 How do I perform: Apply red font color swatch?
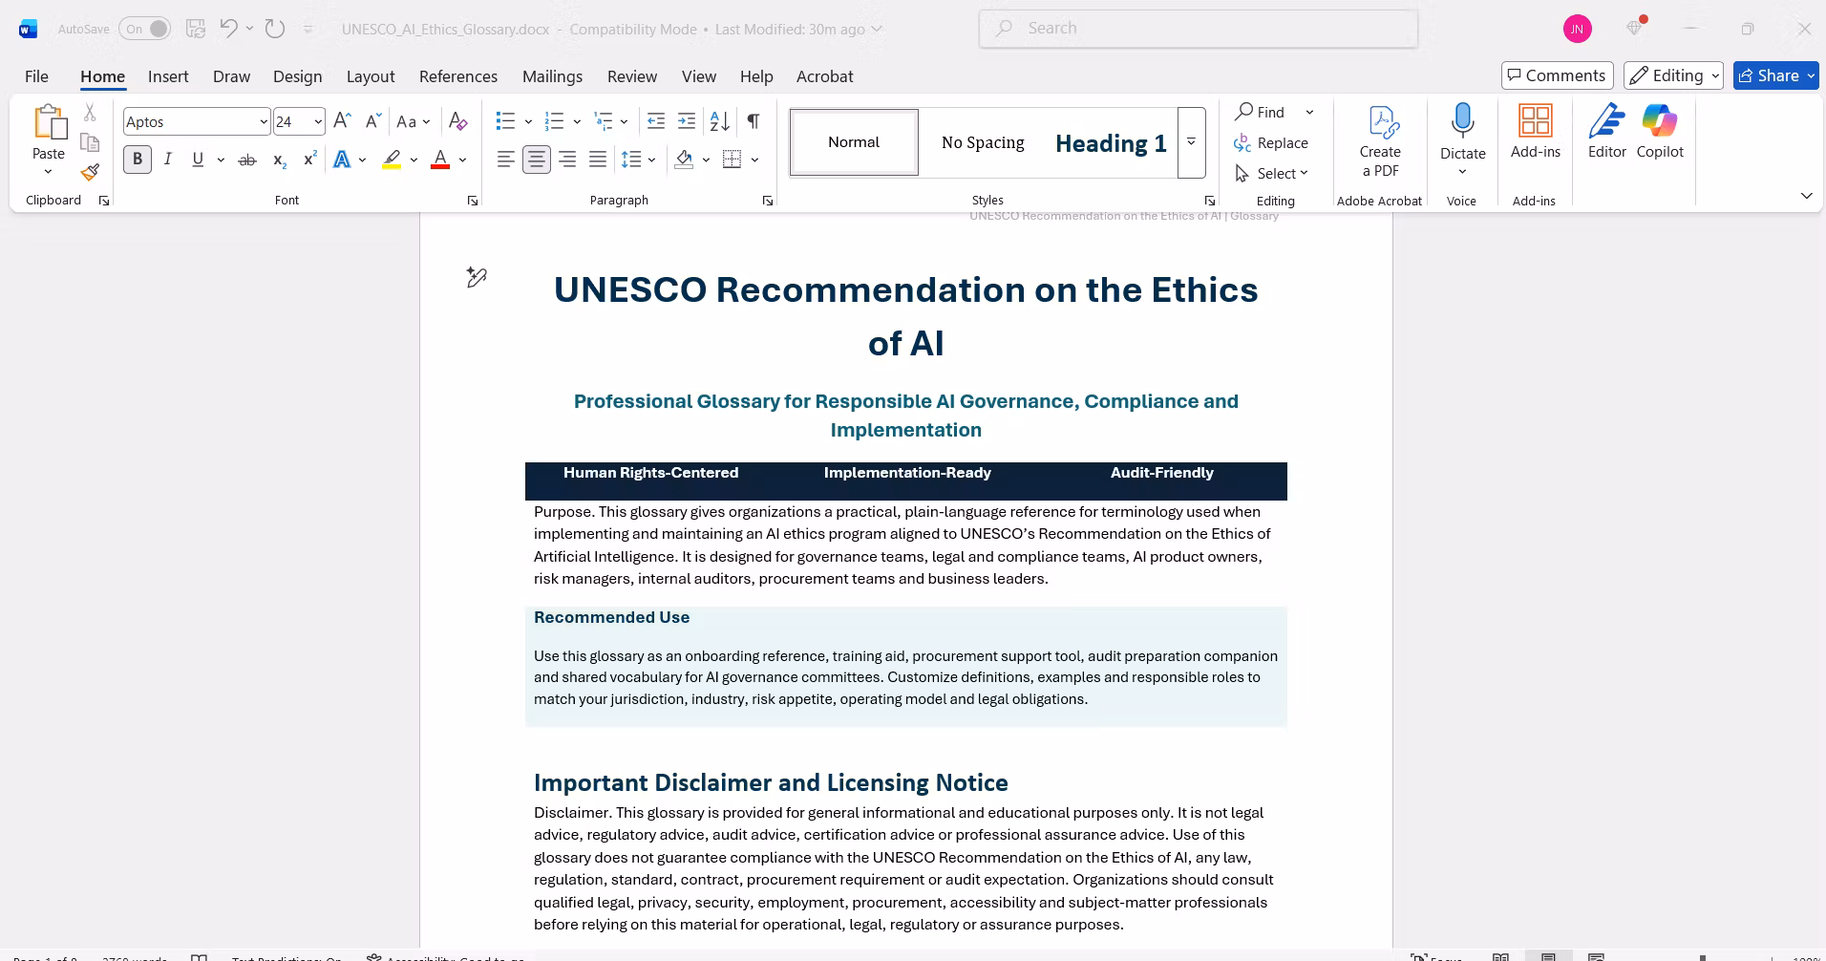tap(440, 160)
